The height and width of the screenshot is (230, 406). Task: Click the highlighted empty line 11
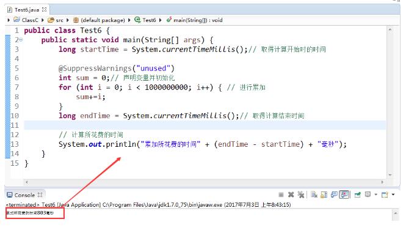(x=205, y=125)
